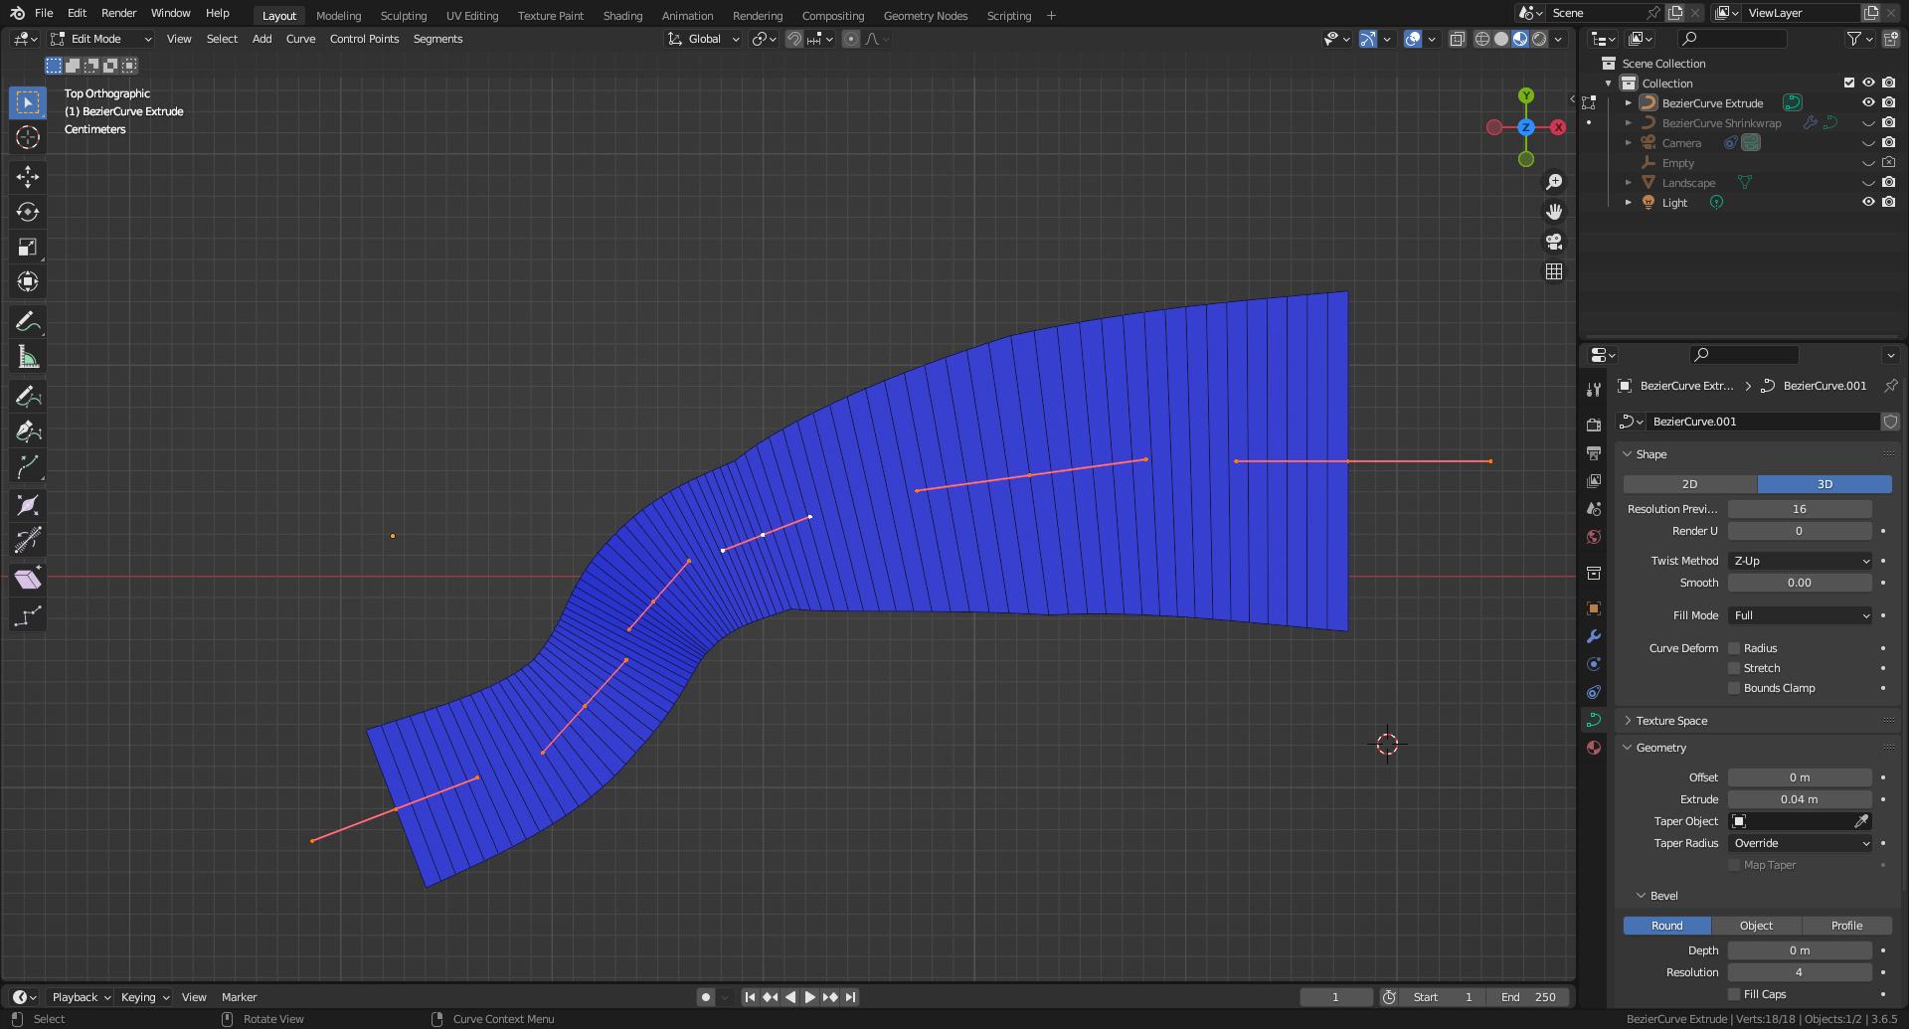Click the viewport zoom magnifier icon

pyautogui.click(x=1554, y=182)
